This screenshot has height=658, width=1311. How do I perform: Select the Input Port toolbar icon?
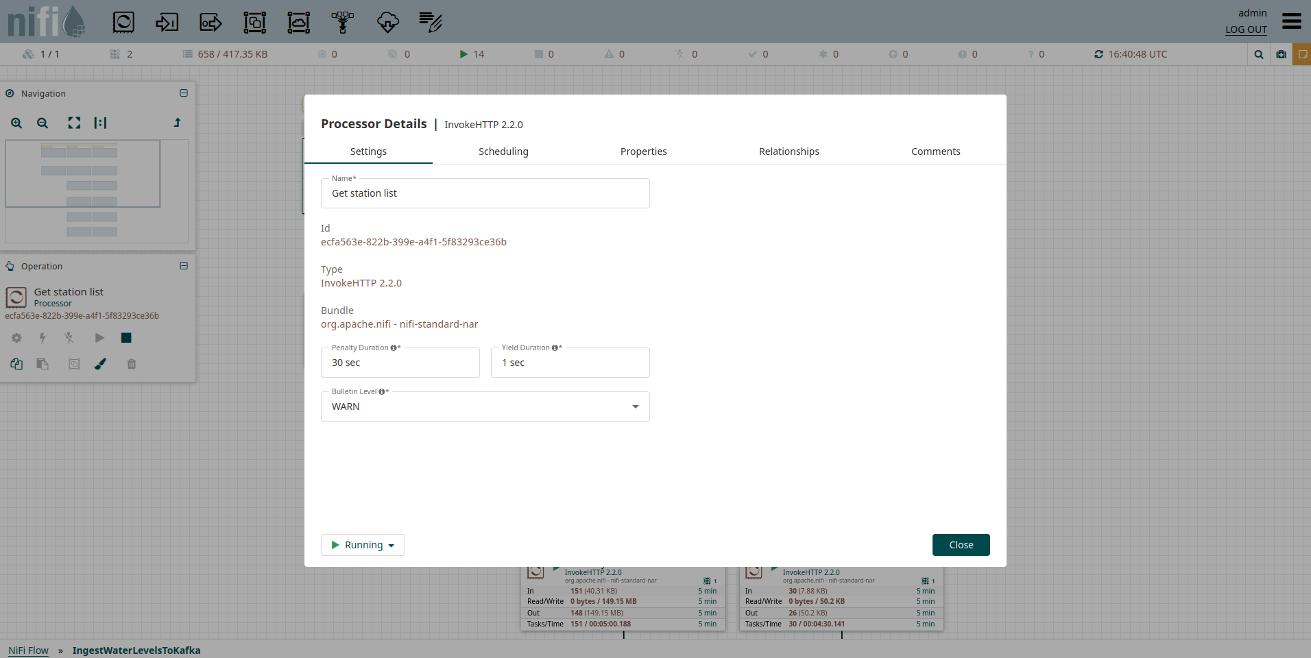[167, 23]
